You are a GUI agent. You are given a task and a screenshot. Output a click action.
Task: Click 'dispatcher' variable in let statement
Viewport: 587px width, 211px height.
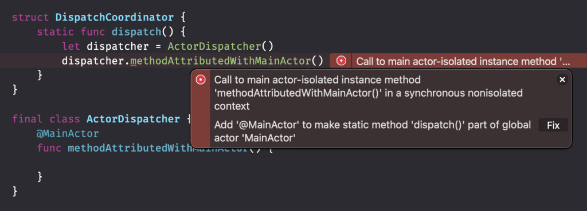coord(118,46)
